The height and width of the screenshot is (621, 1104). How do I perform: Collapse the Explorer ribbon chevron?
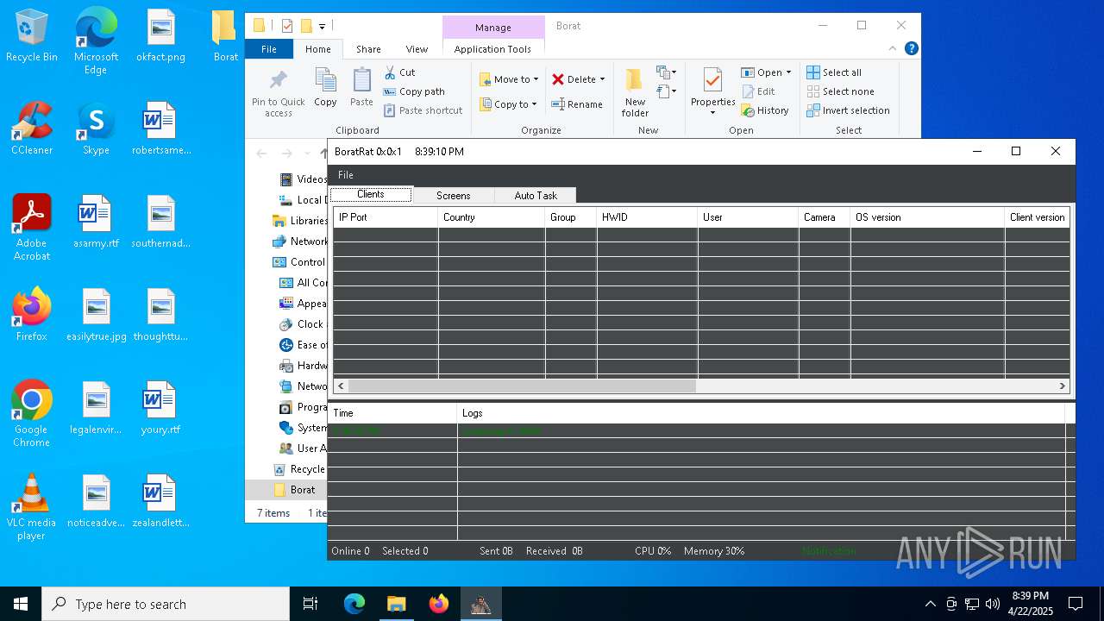[893, 49]
